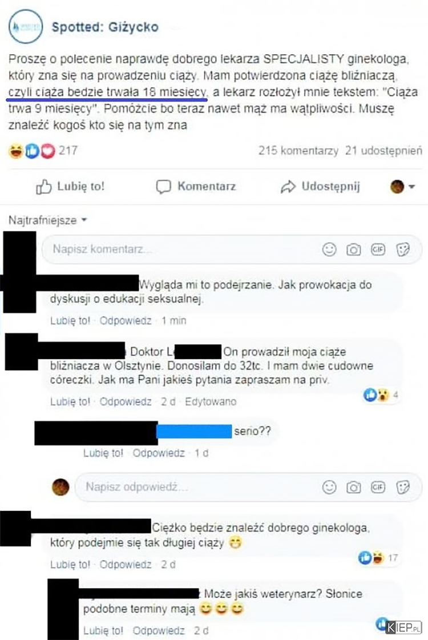Image resolution: width=428 pixels, height=640 pixels.
Task: Click the camera icon in 'Napisz komentarz' field
Action: (353, 249)
